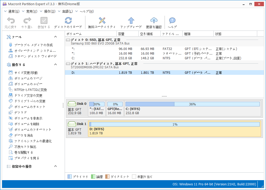Select ブータブルメディアの作成 tool icon
Screen dimensions: 266x190
tap(28, 45)
